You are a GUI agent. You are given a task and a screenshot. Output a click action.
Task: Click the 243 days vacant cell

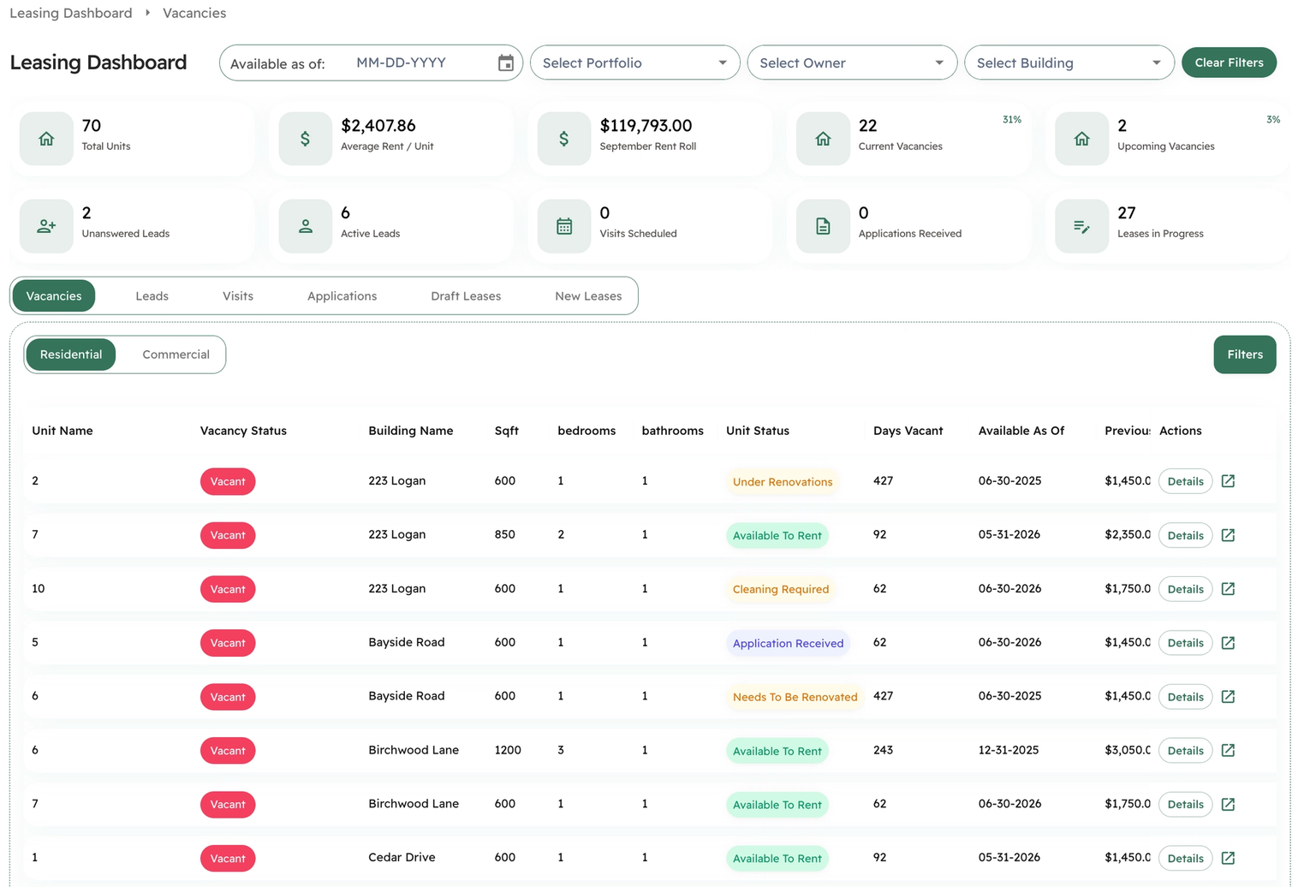(x=883, y=750)
